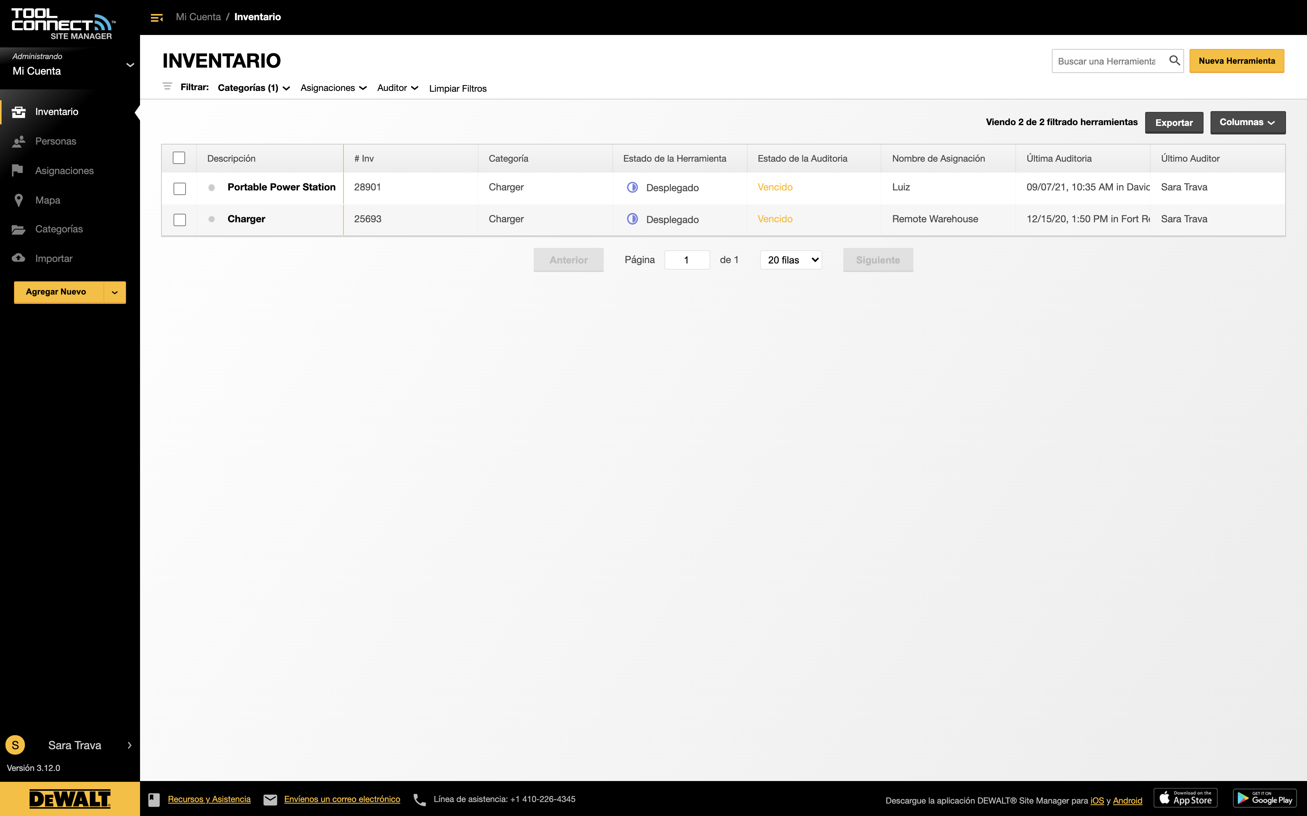Viewport: 1307px width, 816px height.
Task: Click gray status dot beside Charger description
Action: pos(212,219)
